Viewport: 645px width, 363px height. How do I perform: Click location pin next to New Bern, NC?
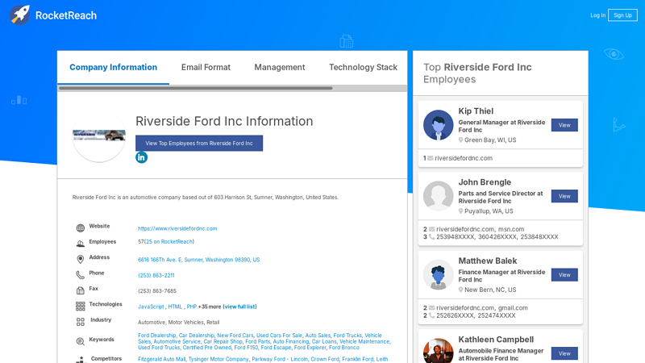tap(460, 290)
